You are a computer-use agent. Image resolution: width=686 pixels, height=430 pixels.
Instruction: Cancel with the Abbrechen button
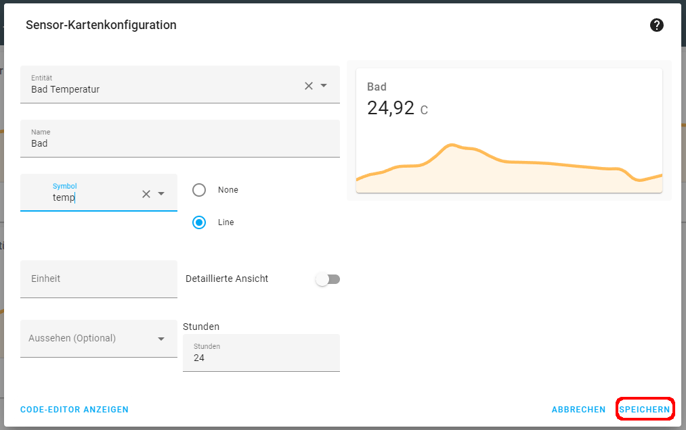pos(578,410)
